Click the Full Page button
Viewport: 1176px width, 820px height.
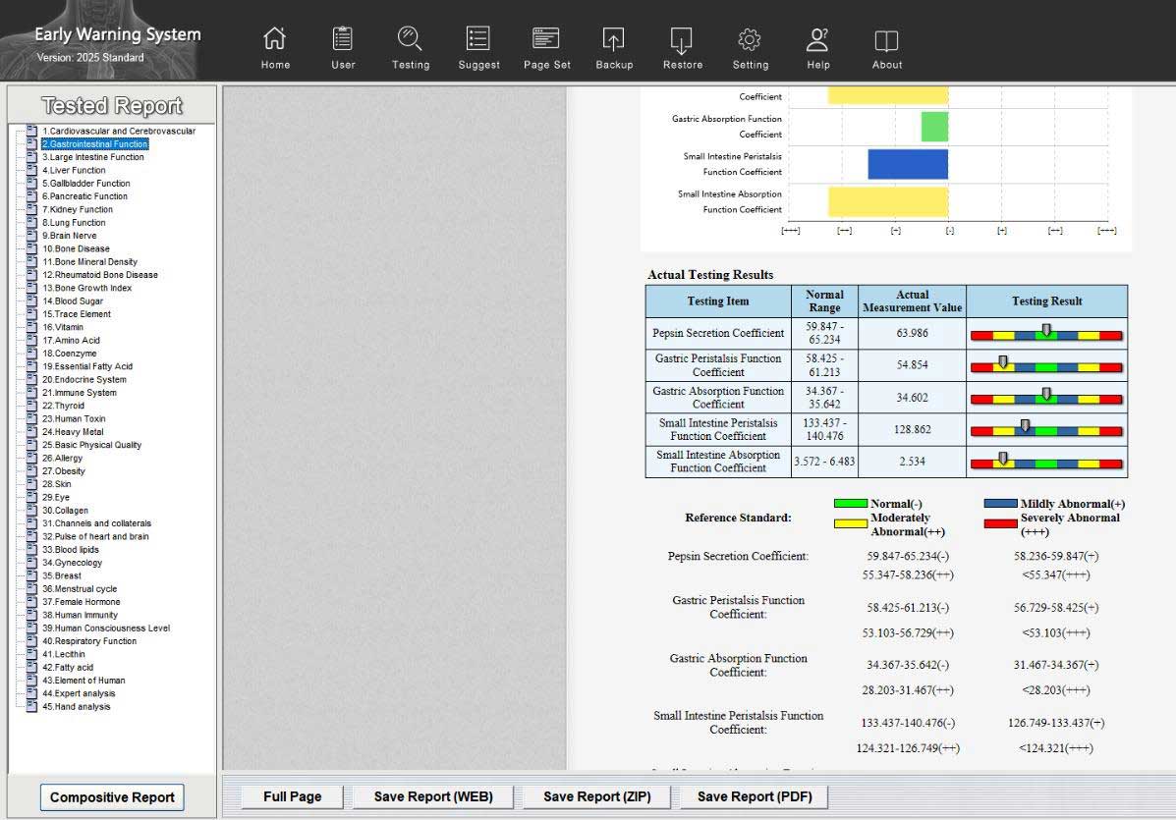pos(292,796)
